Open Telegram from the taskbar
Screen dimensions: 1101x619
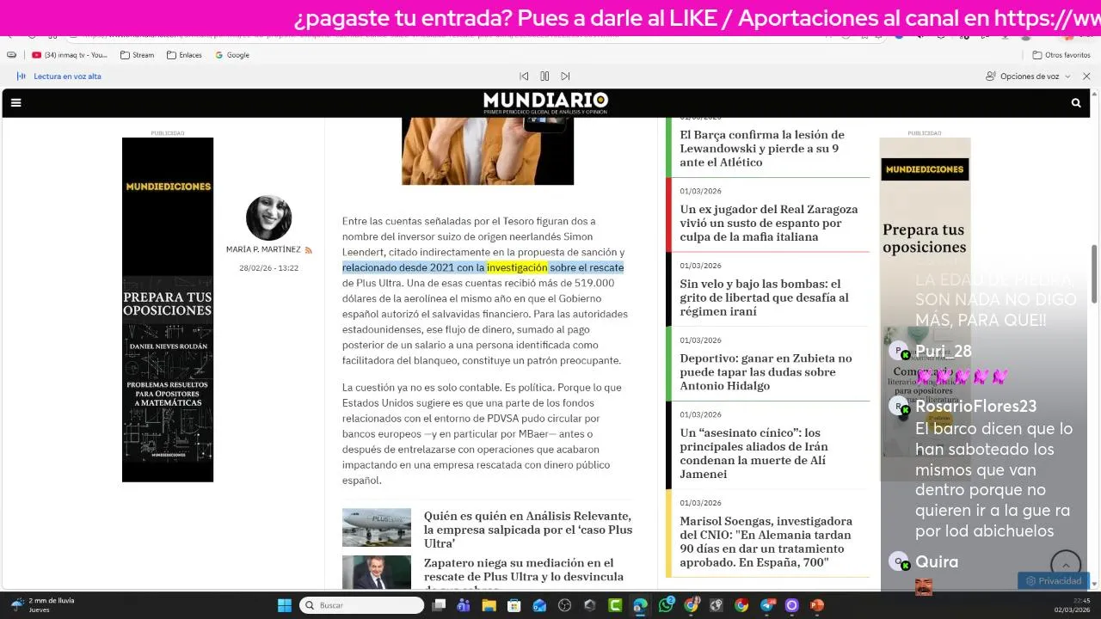pos(767,605)
